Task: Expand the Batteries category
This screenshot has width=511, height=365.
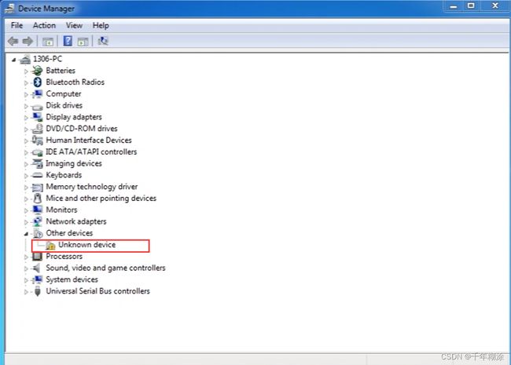Action: click(x=26, y=71)
